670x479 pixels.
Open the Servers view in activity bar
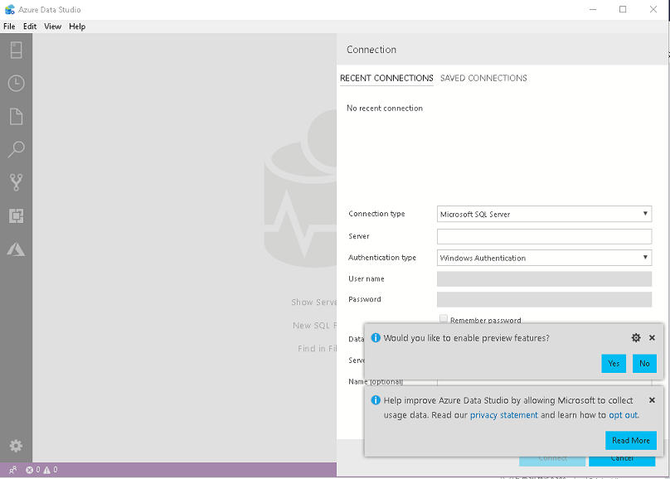16,50
